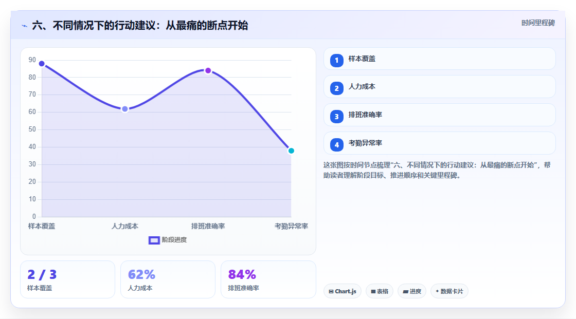576x319 pixels.
Task: Click the number 1 badge beside 样本覆盖
Action: 336,60
